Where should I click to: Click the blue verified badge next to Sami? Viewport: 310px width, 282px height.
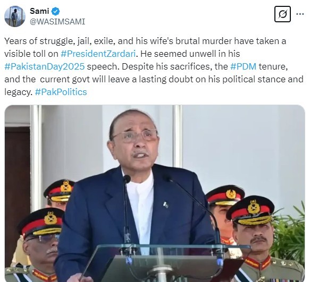pyautogui.click(x=55, y=11)
